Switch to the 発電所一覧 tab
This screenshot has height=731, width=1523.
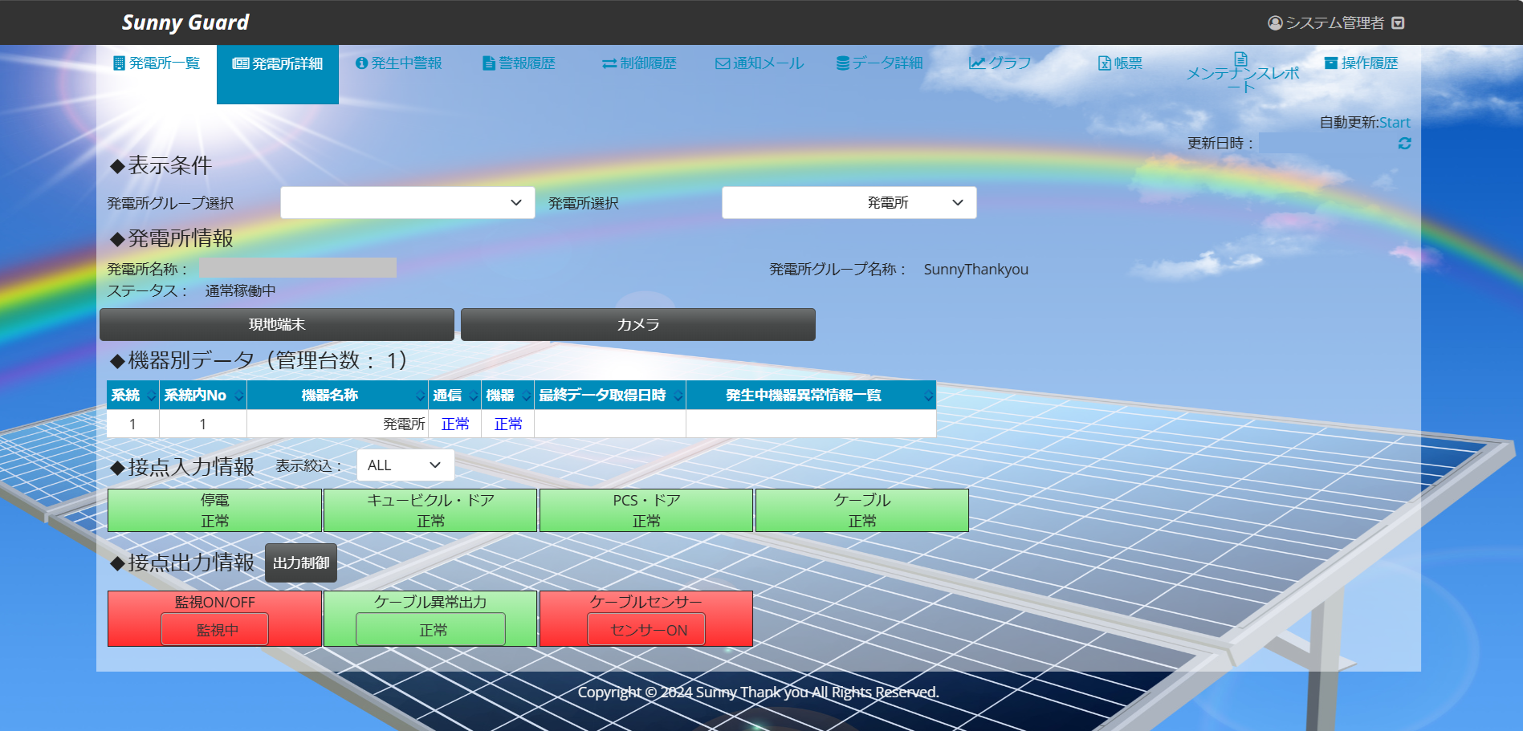(157, 63)
